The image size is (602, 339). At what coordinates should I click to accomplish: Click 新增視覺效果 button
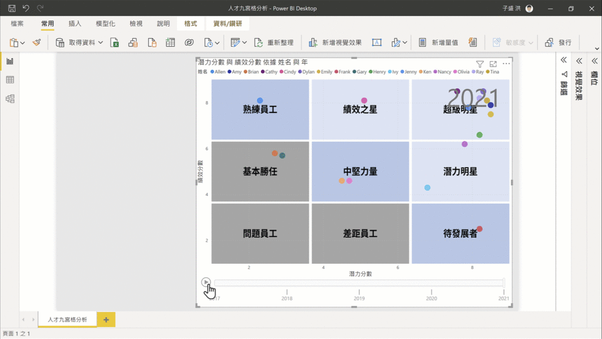[335, 42]
